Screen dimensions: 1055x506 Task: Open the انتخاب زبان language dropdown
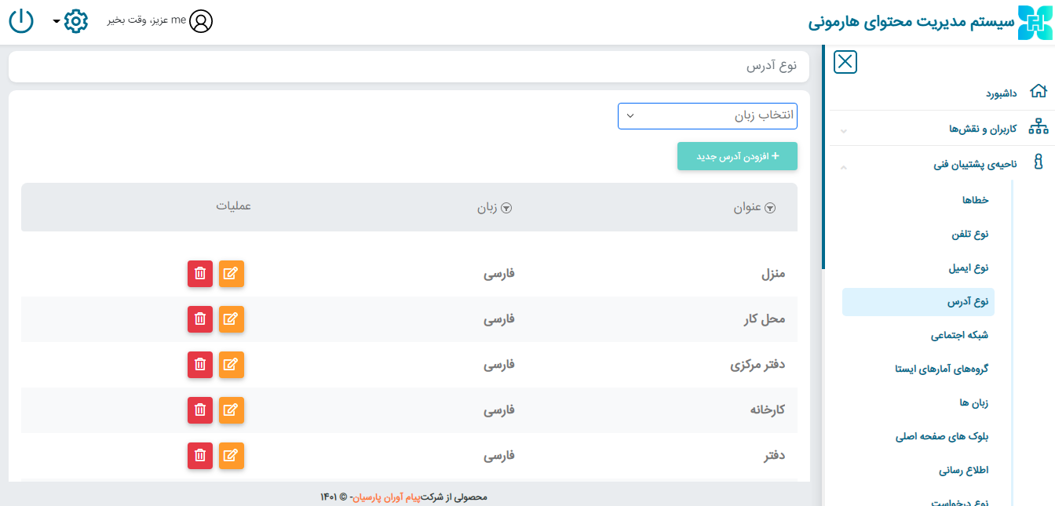pos(707,116)
